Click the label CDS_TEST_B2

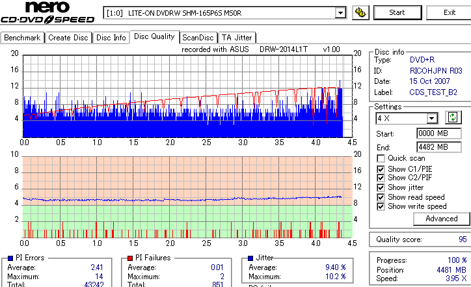(433, 92)
